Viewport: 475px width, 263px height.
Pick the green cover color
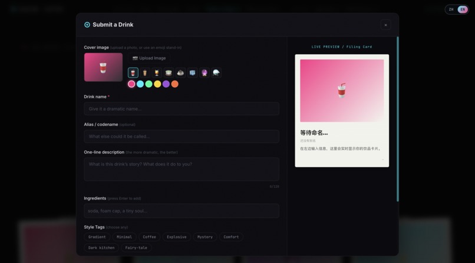pos(149,84)
